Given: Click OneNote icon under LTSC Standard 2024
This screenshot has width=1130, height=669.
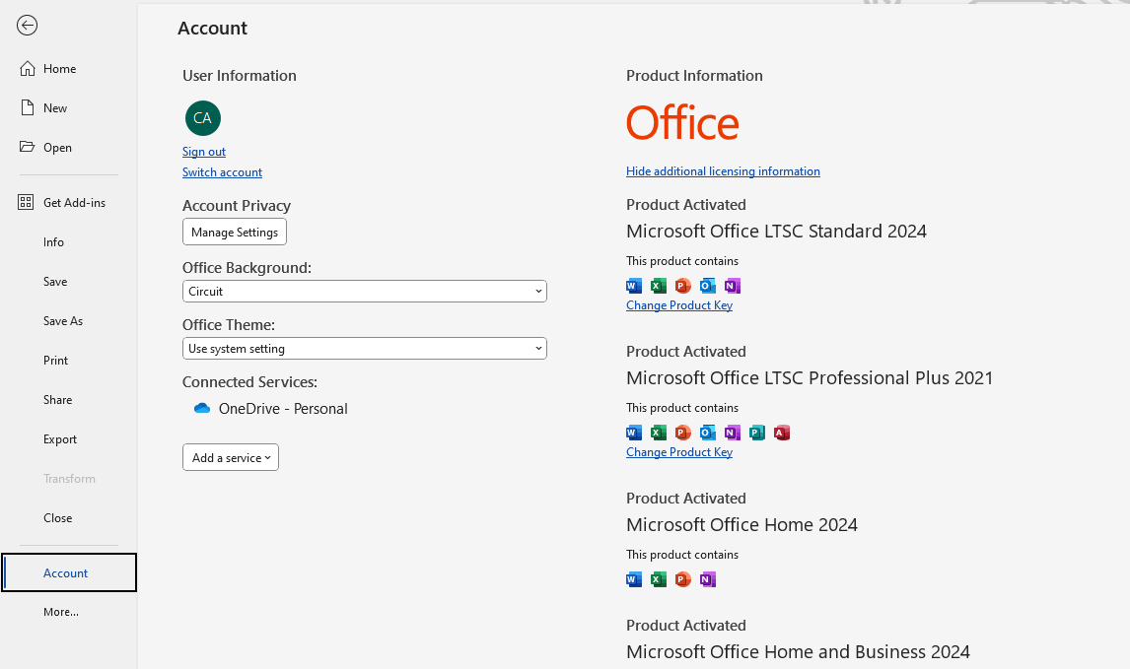Looking at the screenshot, I should pyautogui.click(x=733, y=286).
